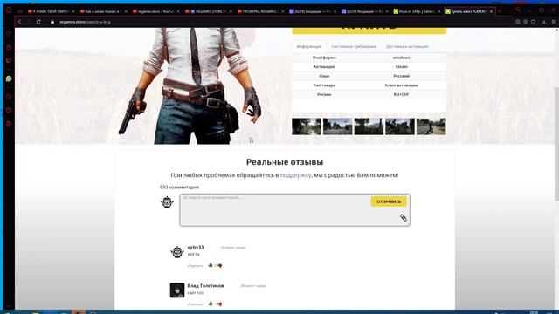Click the 'Русский' language value
The image size is (559, 314).
[401, 76]
